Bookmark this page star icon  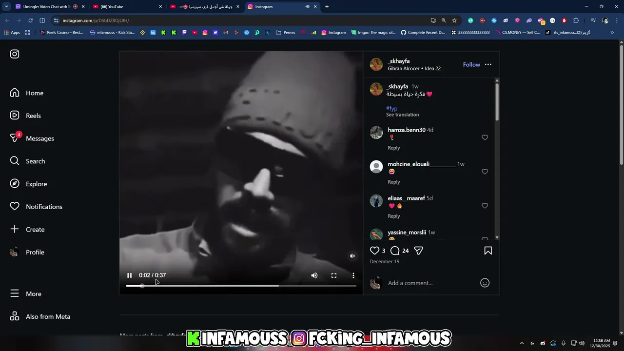pos(454,20)
